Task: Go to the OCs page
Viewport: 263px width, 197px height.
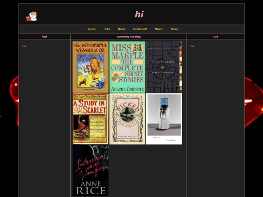Action: click(x=107, y=29)
